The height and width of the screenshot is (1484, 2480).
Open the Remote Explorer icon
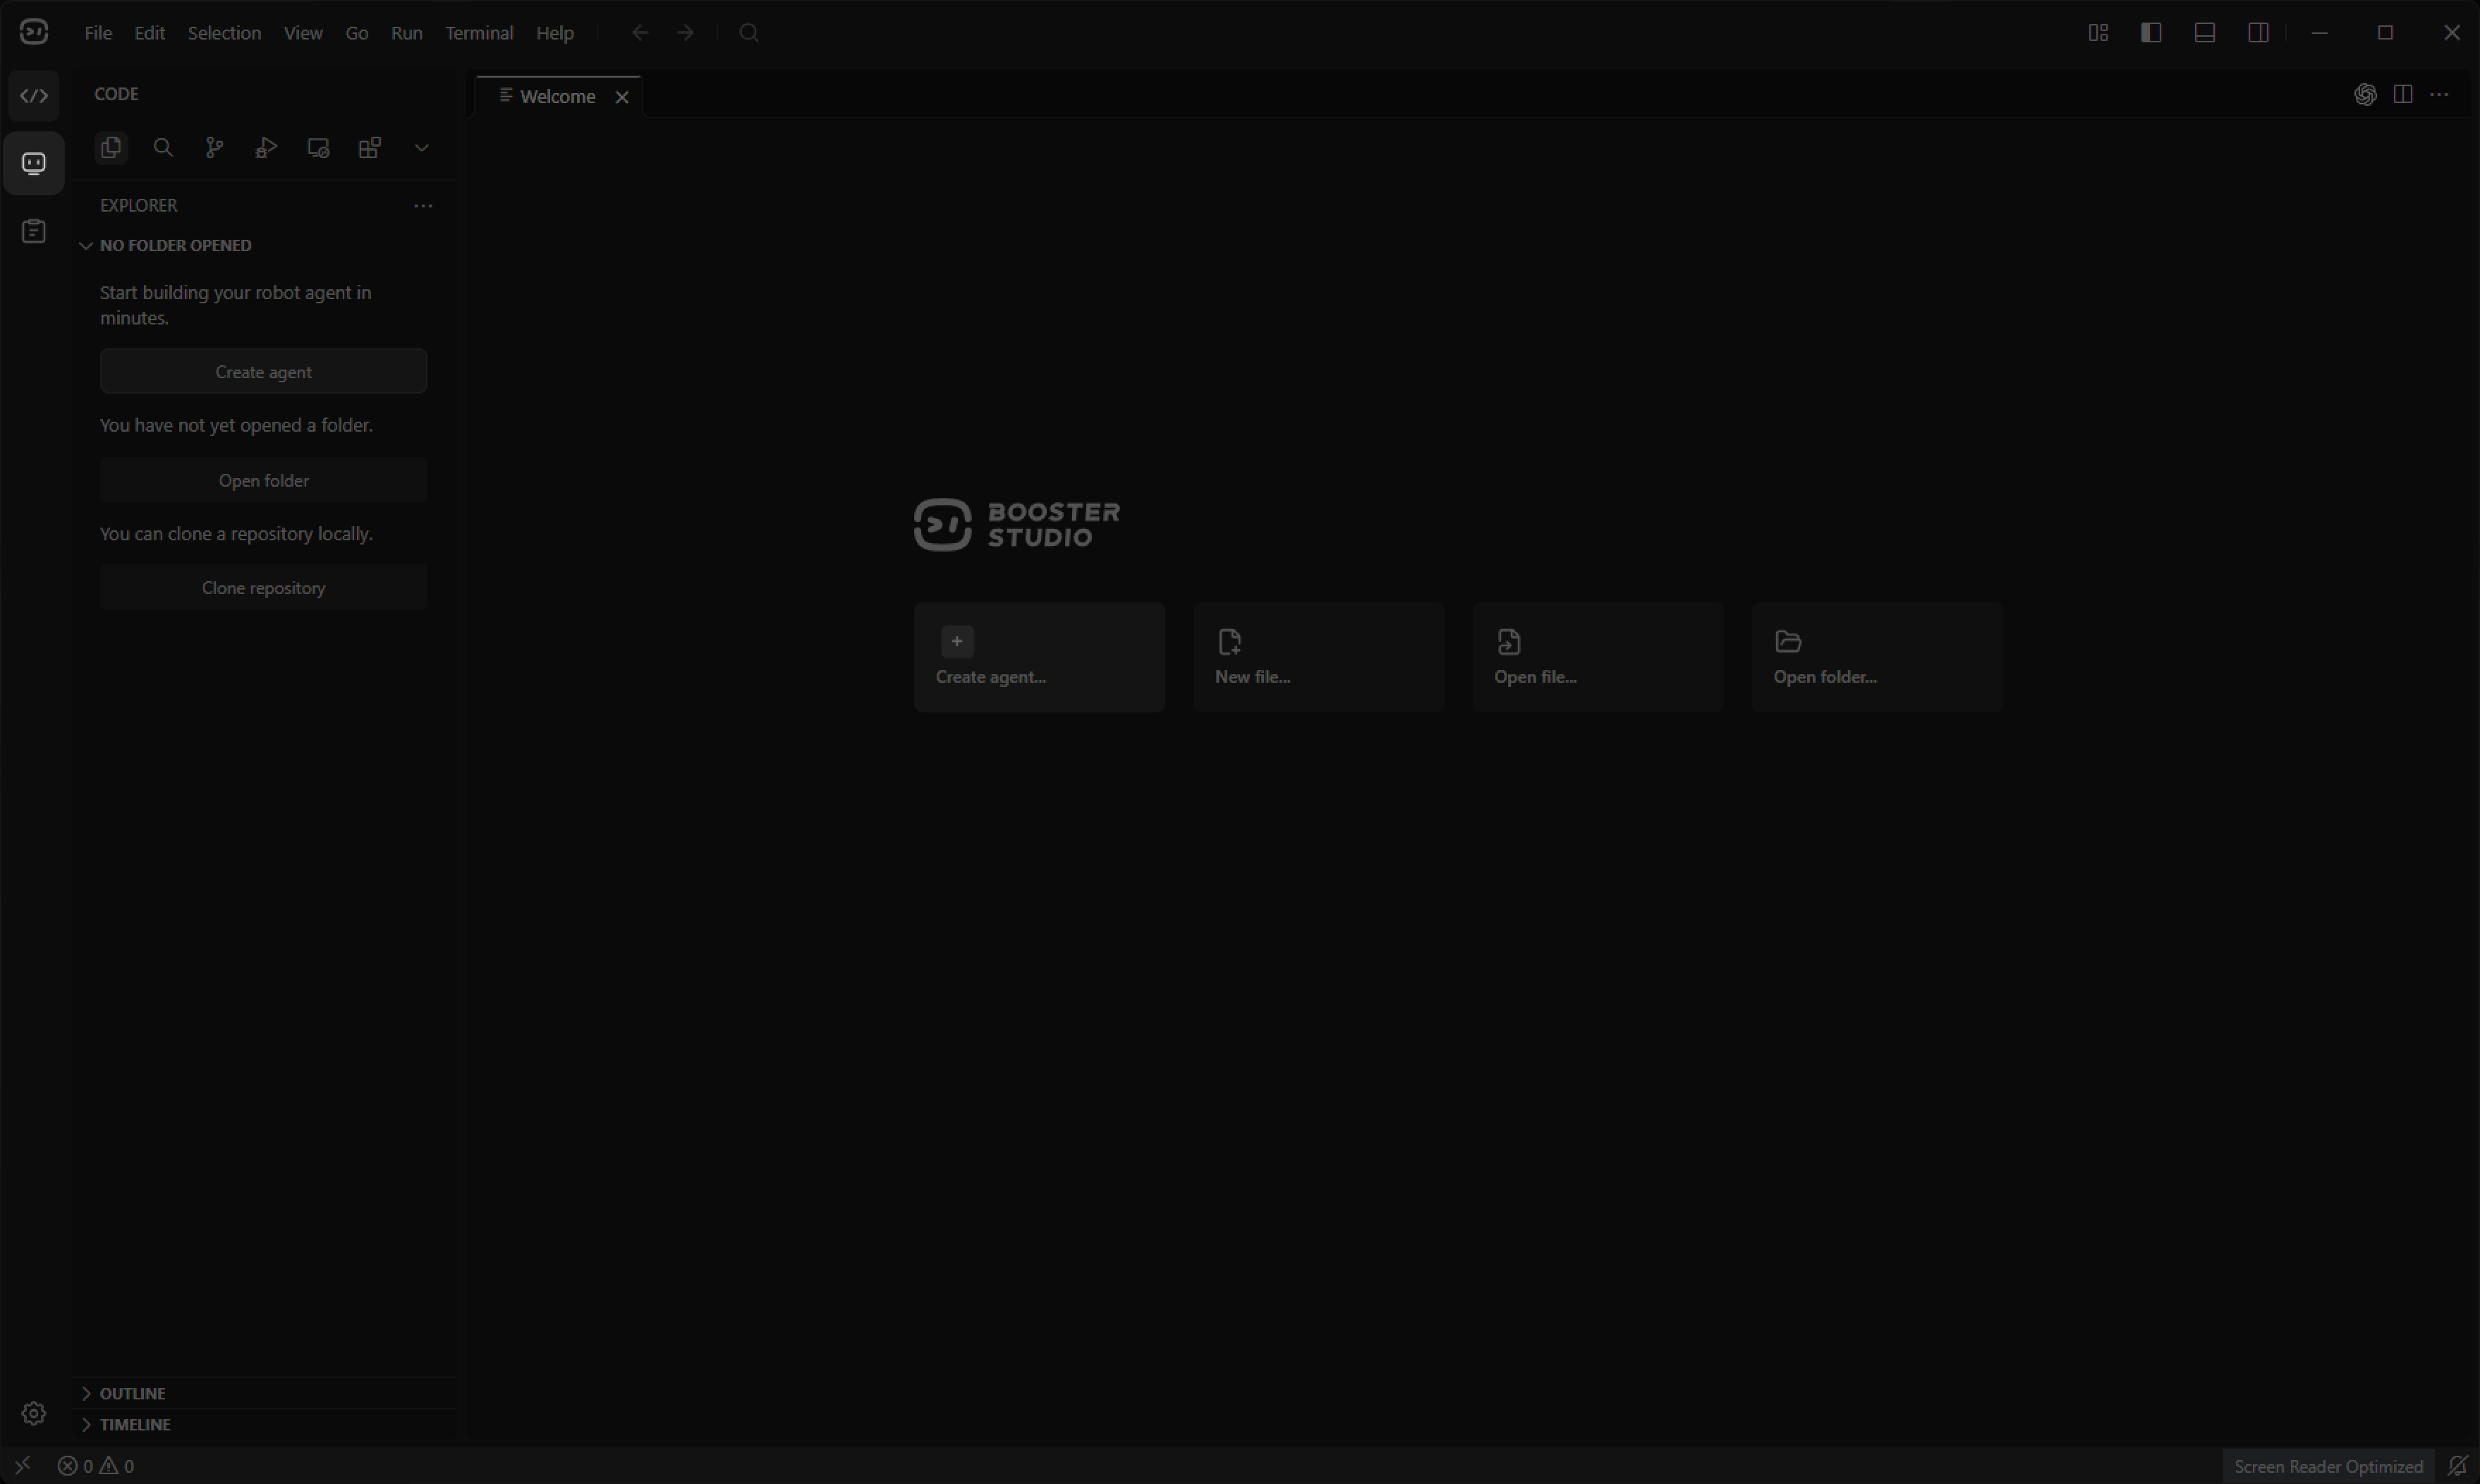pyautogui.click(x=318, y=148)
